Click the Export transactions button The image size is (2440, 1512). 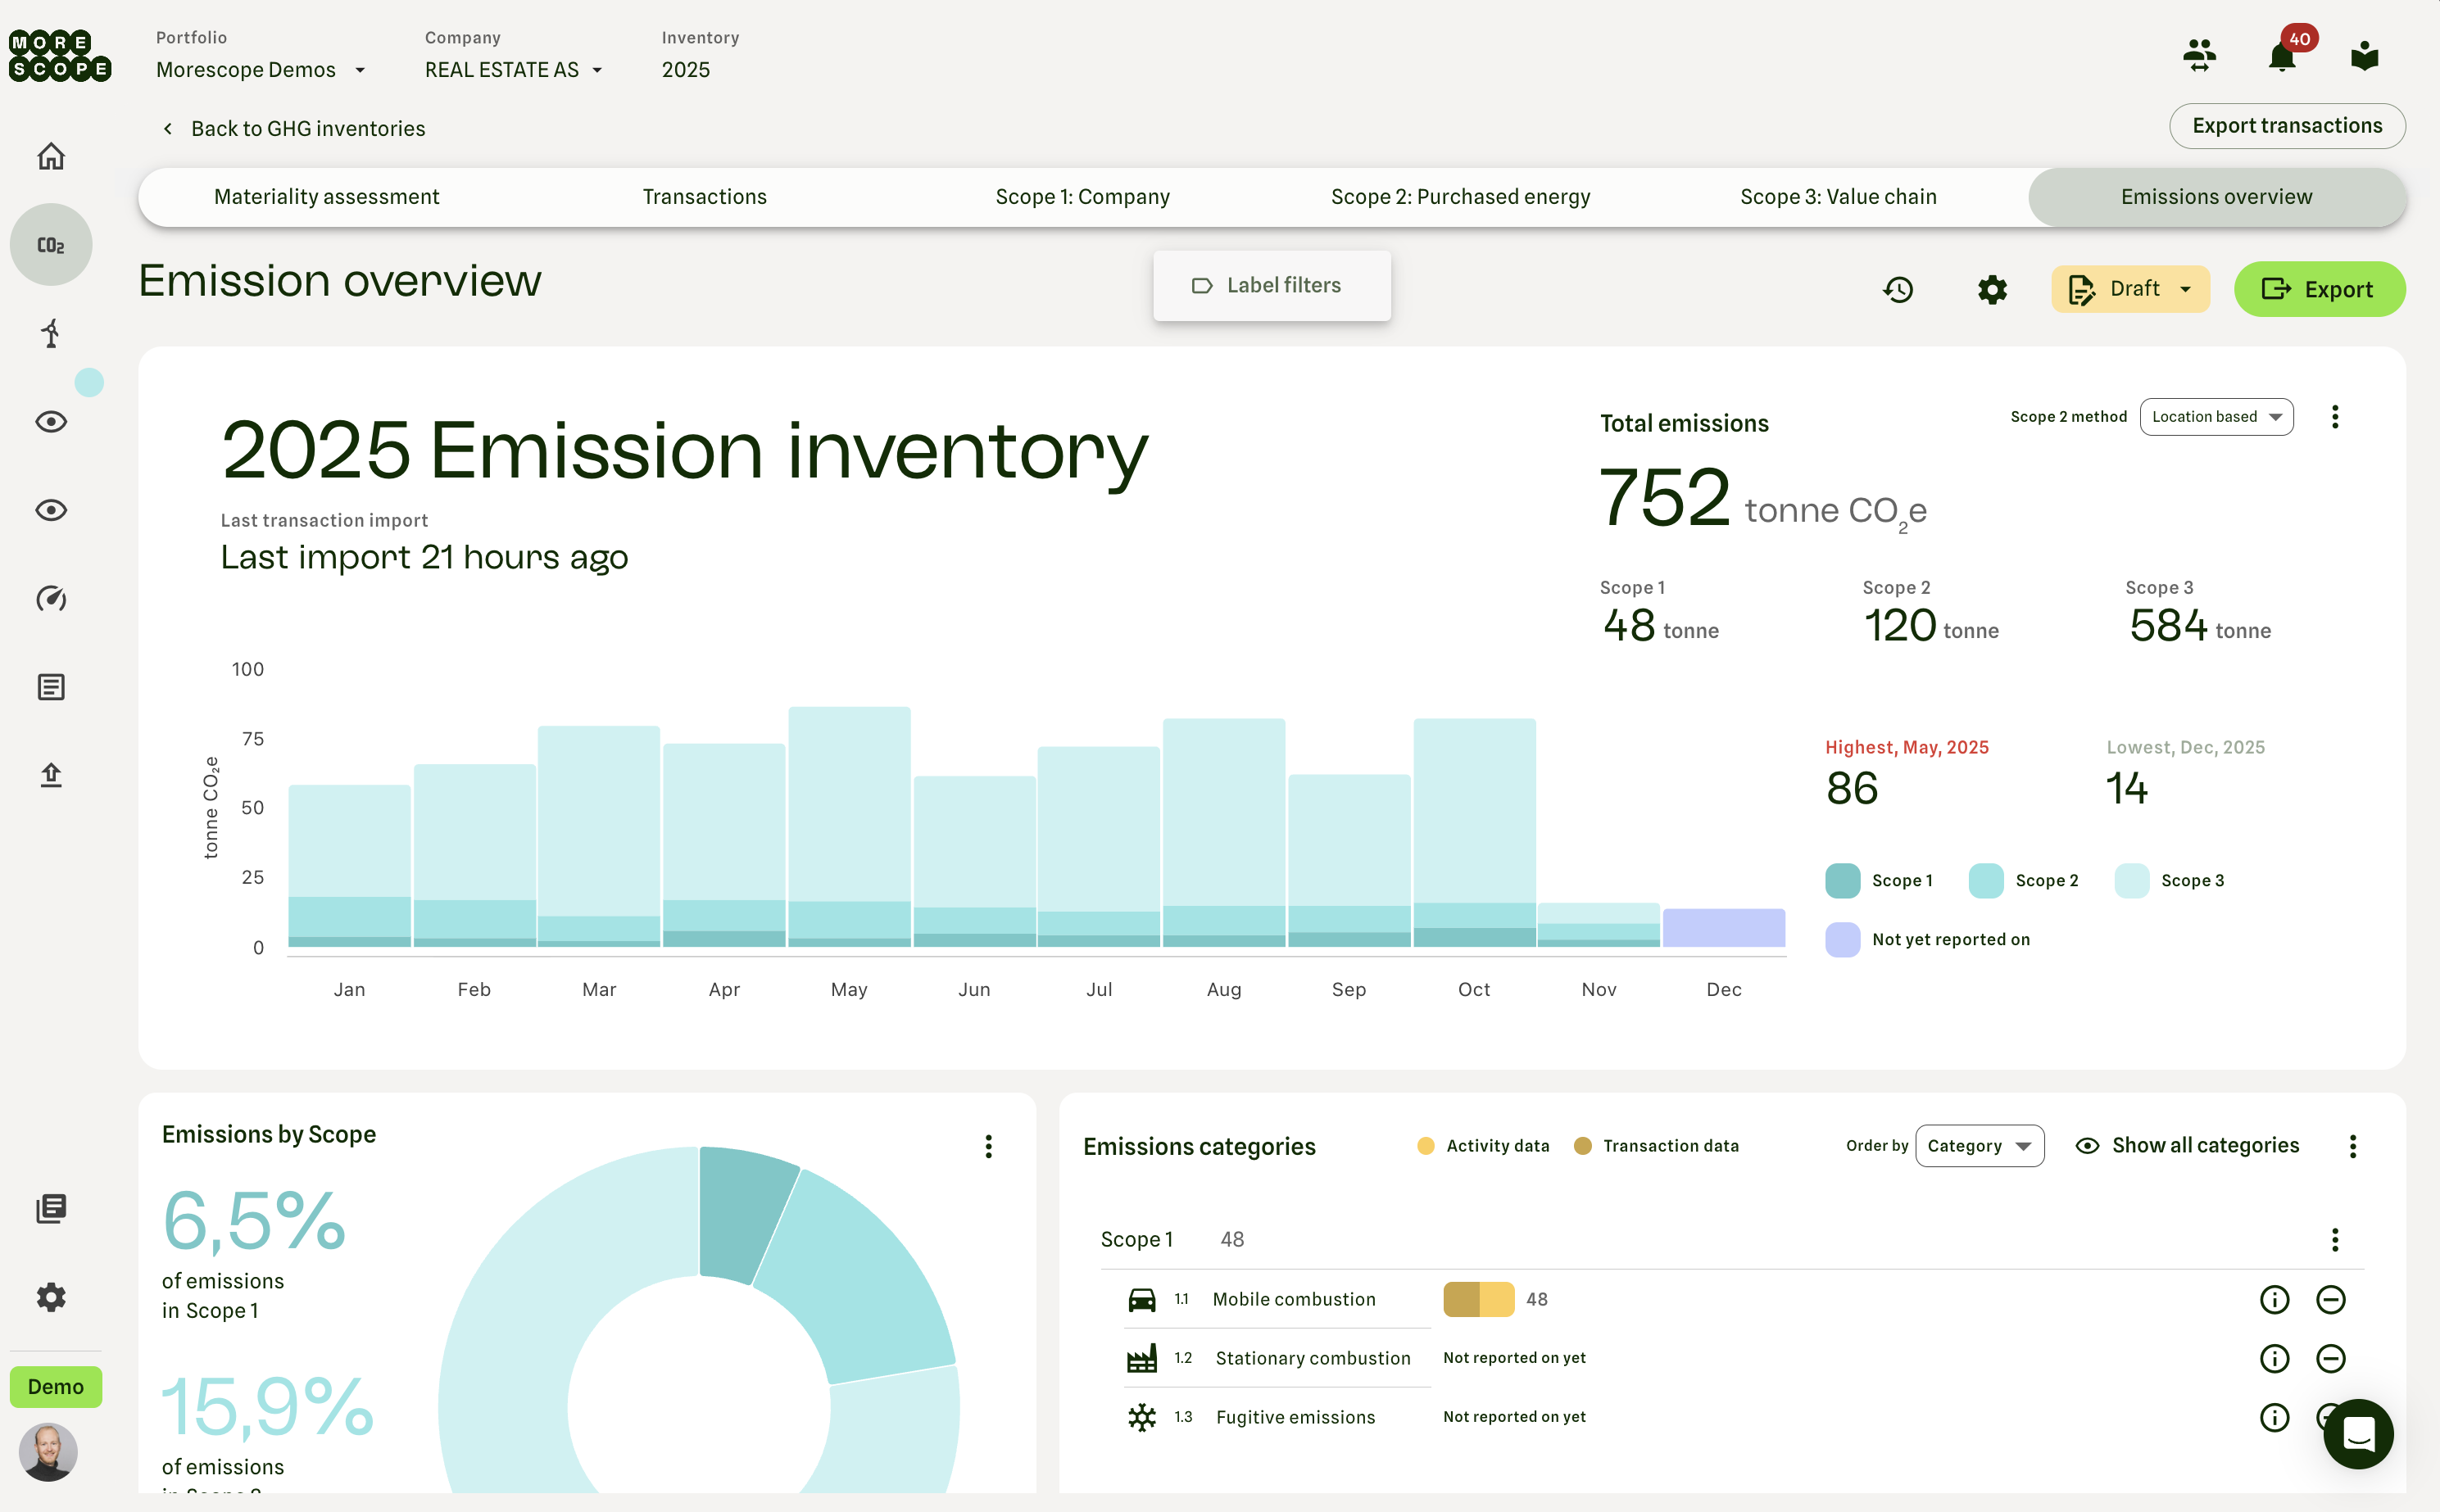(2286, 126)
